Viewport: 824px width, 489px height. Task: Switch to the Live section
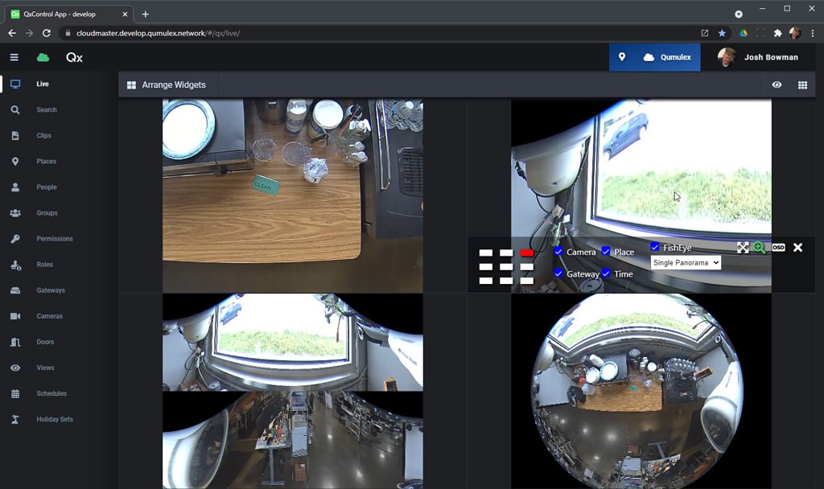[16, 83]
